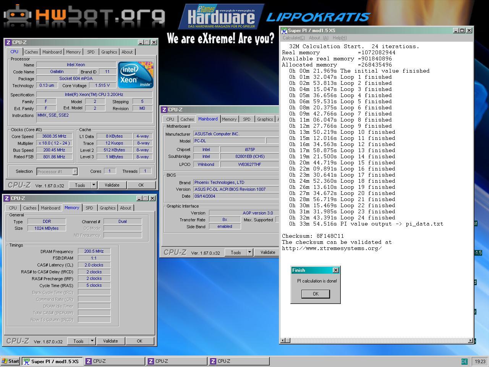This screenshot has width=489, height=367.
Task: Click Tools button in Mainboard CPU-Z window
Action: (x=236, y=252)
